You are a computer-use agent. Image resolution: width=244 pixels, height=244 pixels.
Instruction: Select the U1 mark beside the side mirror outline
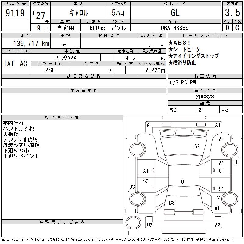235,163
